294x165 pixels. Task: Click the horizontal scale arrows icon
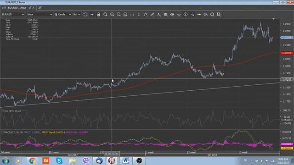(x=132, y=15)
